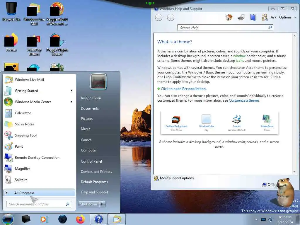Select AstroPop Deluxe desktop icon
The height and width of the screenshot is (225, 300).
tap(34, 45)
